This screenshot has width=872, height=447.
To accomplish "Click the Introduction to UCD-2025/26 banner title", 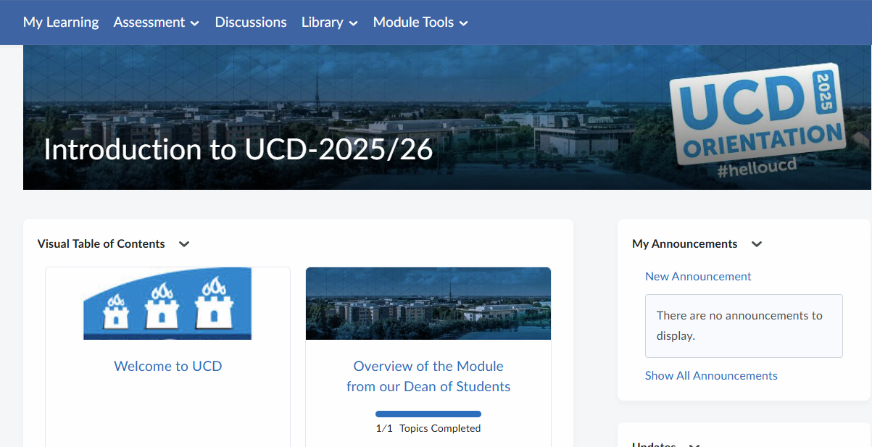I will (x=238, y=150).
